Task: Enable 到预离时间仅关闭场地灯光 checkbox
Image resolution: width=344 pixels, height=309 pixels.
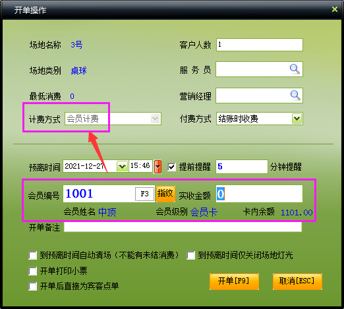Action: click(190, 256)
